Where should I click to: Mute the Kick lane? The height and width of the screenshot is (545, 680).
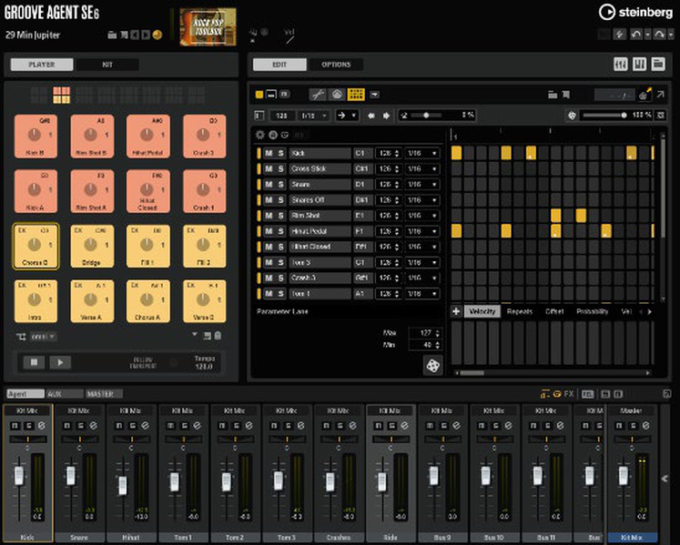pos(269,153)
